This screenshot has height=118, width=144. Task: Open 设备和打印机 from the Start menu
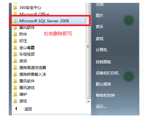(107, 73)
